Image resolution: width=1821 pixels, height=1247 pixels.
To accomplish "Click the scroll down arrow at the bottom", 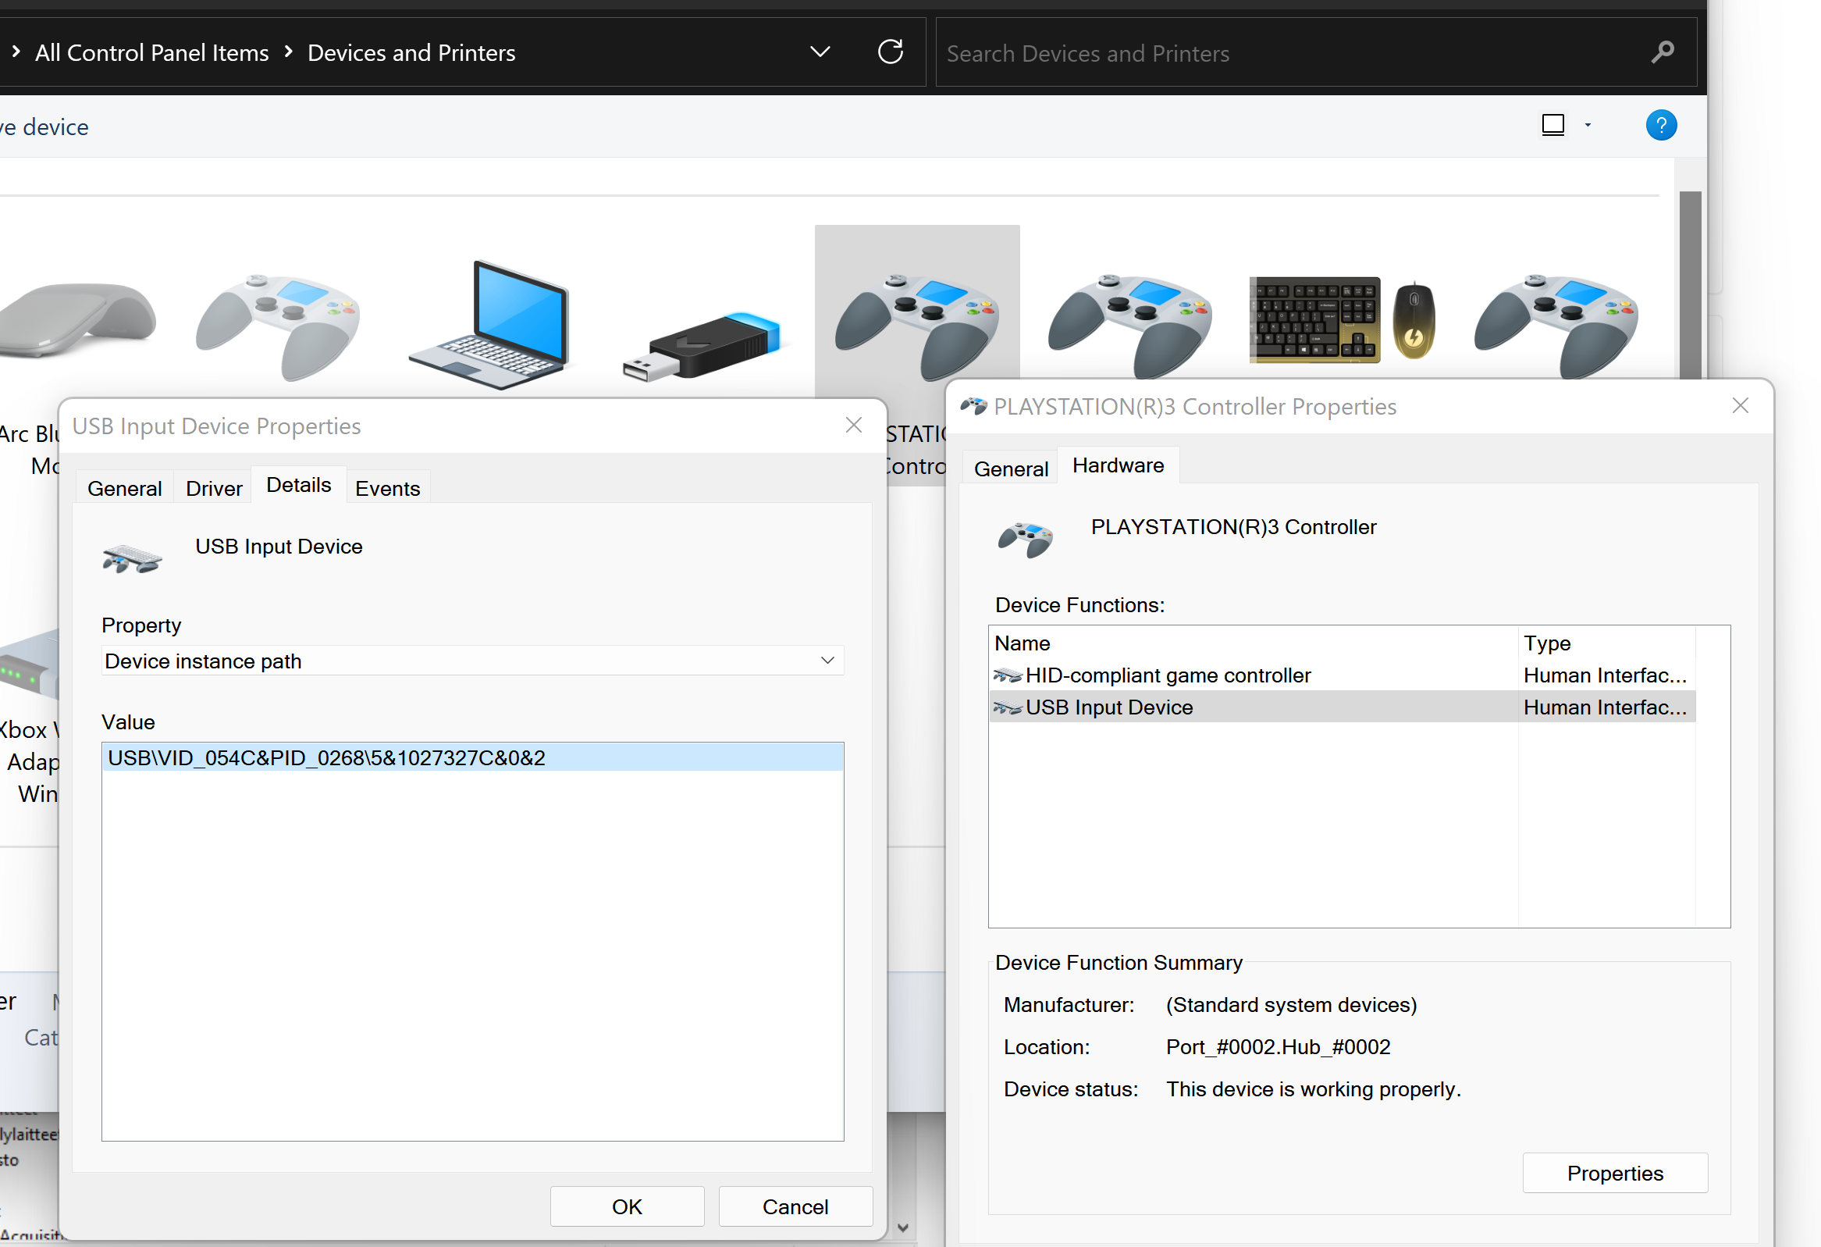I will click(902, 1227).
